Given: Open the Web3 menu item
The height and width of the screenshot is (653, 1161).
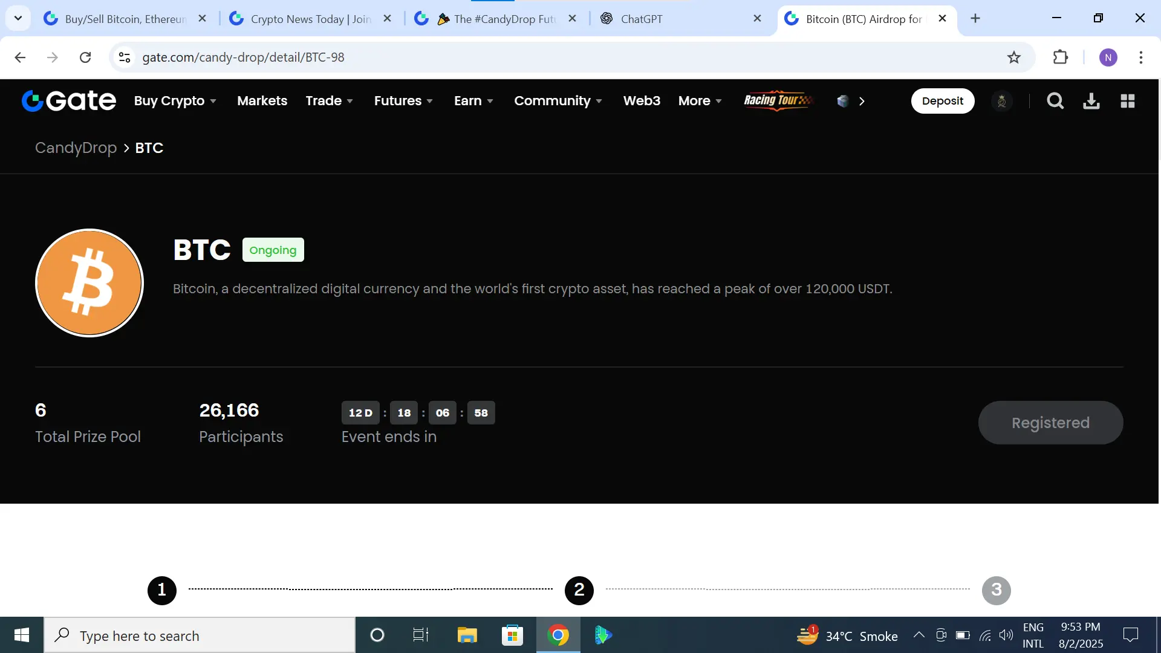Looking at the screenshot, I should (642, 101).
